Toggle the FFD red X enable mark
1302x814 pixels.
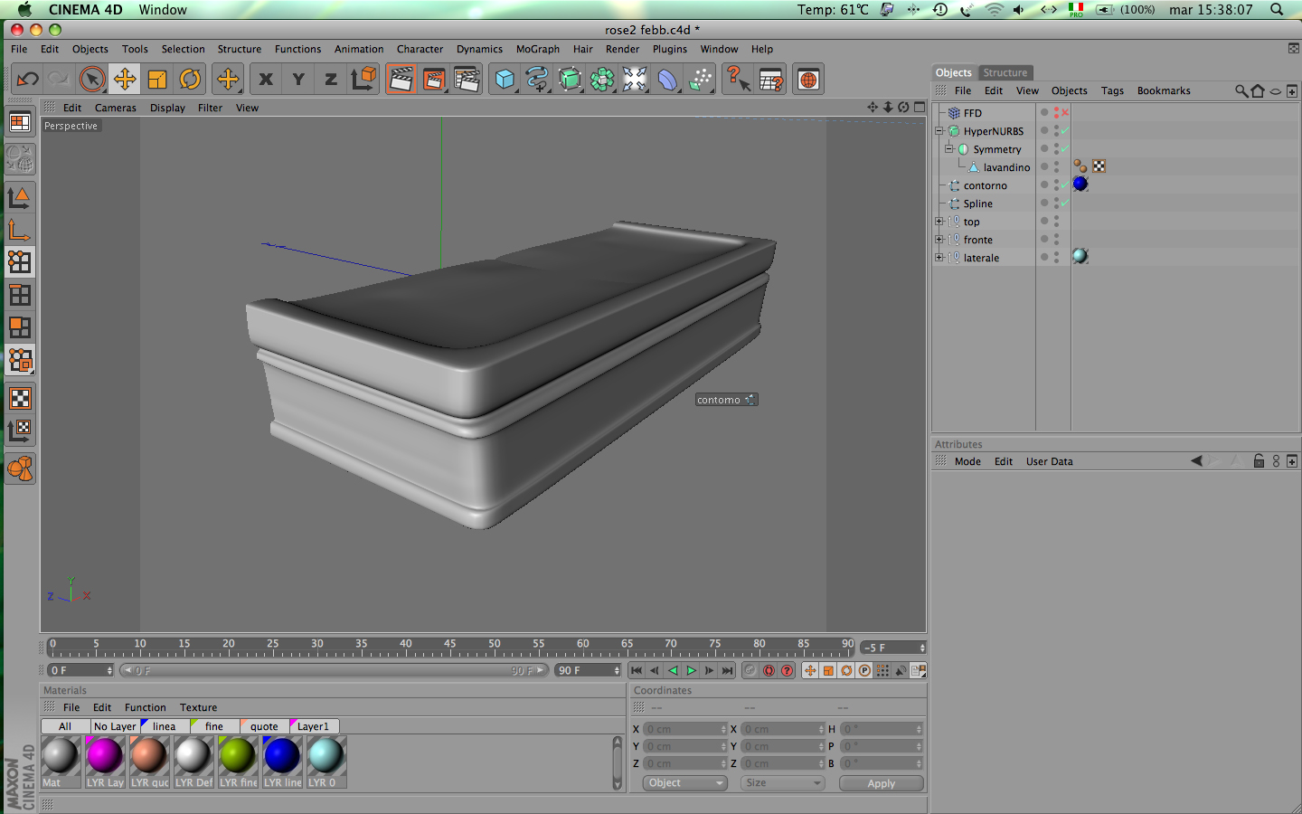point(1065,113)
